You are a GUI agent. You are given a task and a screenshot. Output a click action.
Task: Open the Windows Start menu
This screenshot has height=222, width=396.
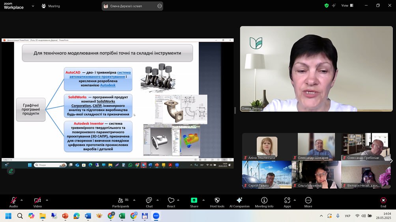(x=8, y=216)
